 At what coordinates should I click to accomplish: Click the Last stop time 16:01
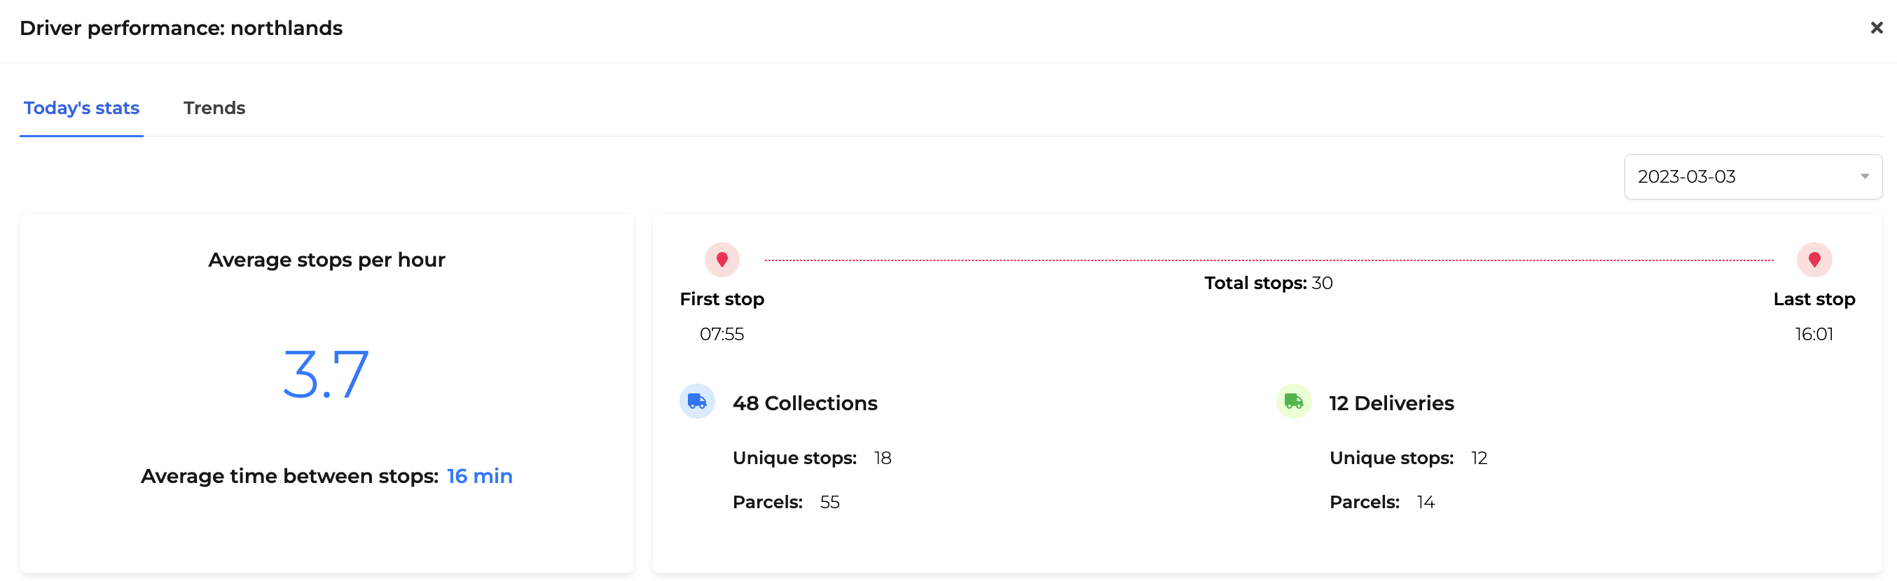1814,335
